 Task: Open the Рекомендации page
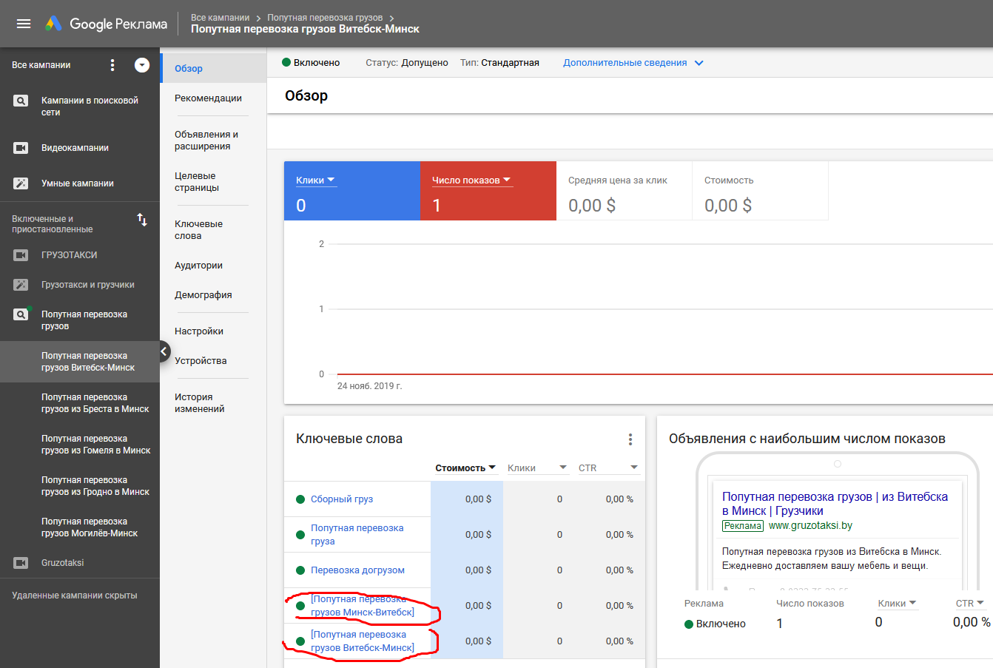(208, 98)
